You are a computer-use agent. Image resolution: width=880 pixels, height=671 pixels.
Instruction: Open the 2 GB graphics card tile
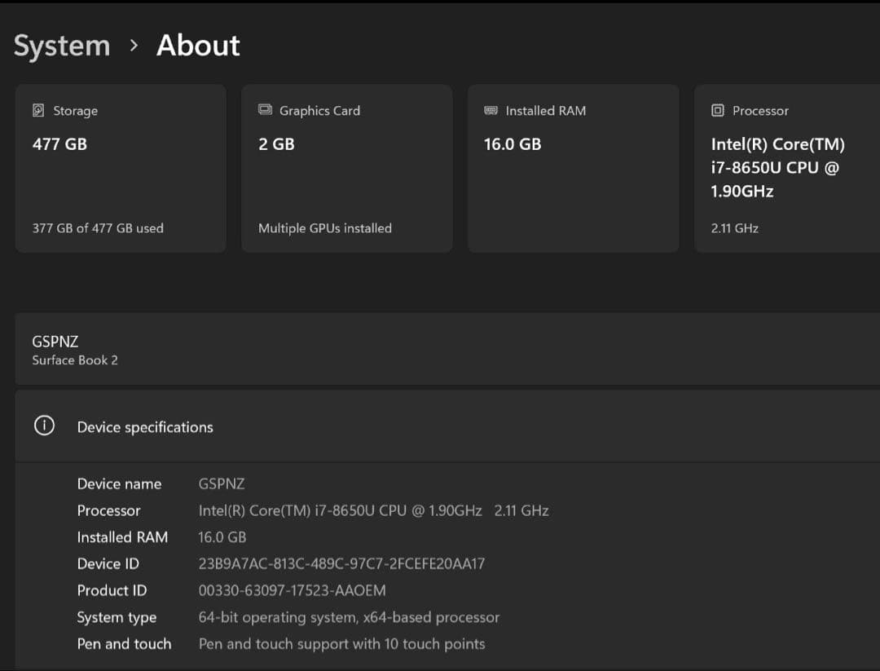click(346, 169)
